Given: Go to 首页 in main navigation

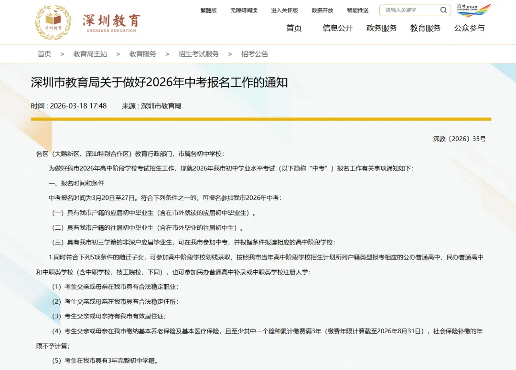Looking at the screenshot, I should pos(294,28).
